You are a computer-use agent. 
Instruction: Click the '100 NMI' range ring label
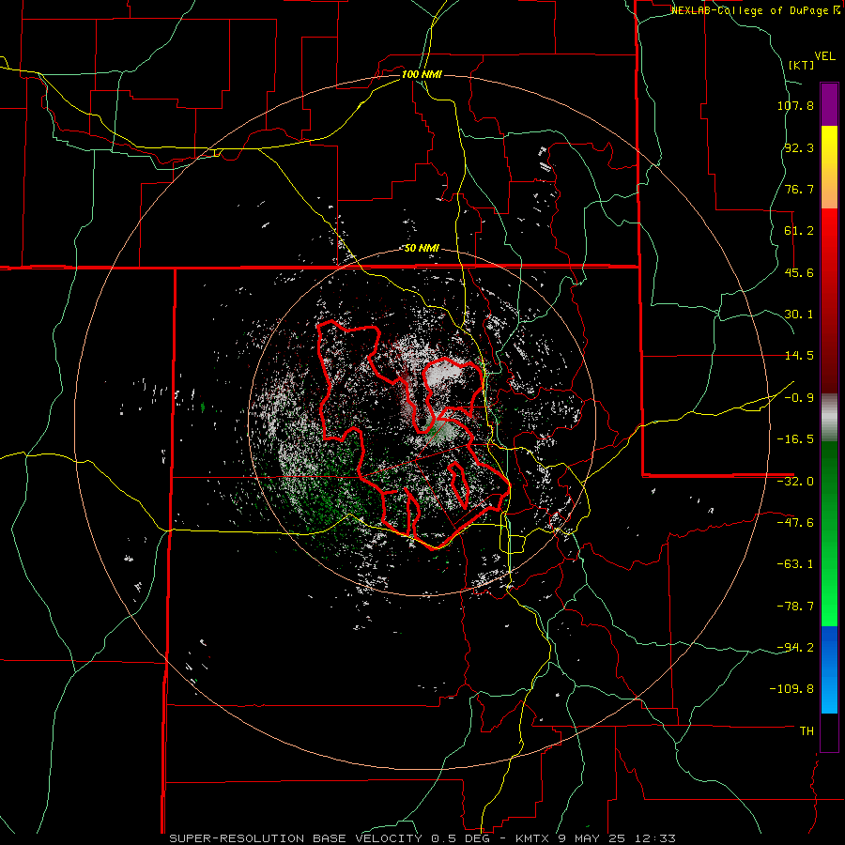tap(422, 74)
